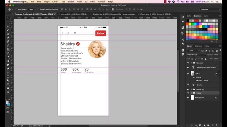
Task: Select the Dodge tool
Action: coord(8,69)
